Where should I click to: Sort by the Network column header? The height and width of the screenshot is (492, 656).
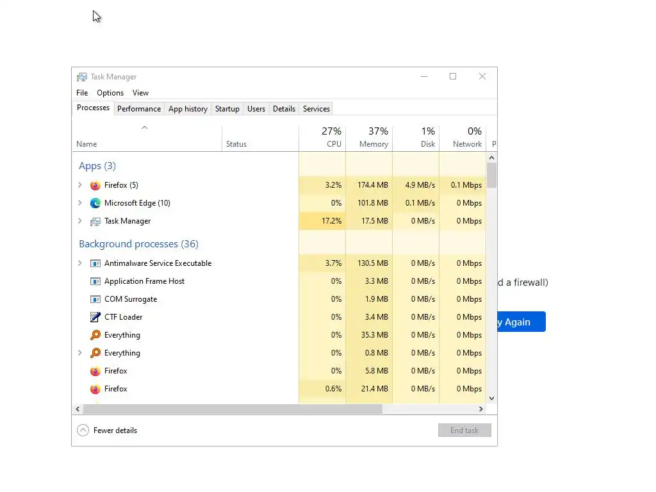[463, 138]
